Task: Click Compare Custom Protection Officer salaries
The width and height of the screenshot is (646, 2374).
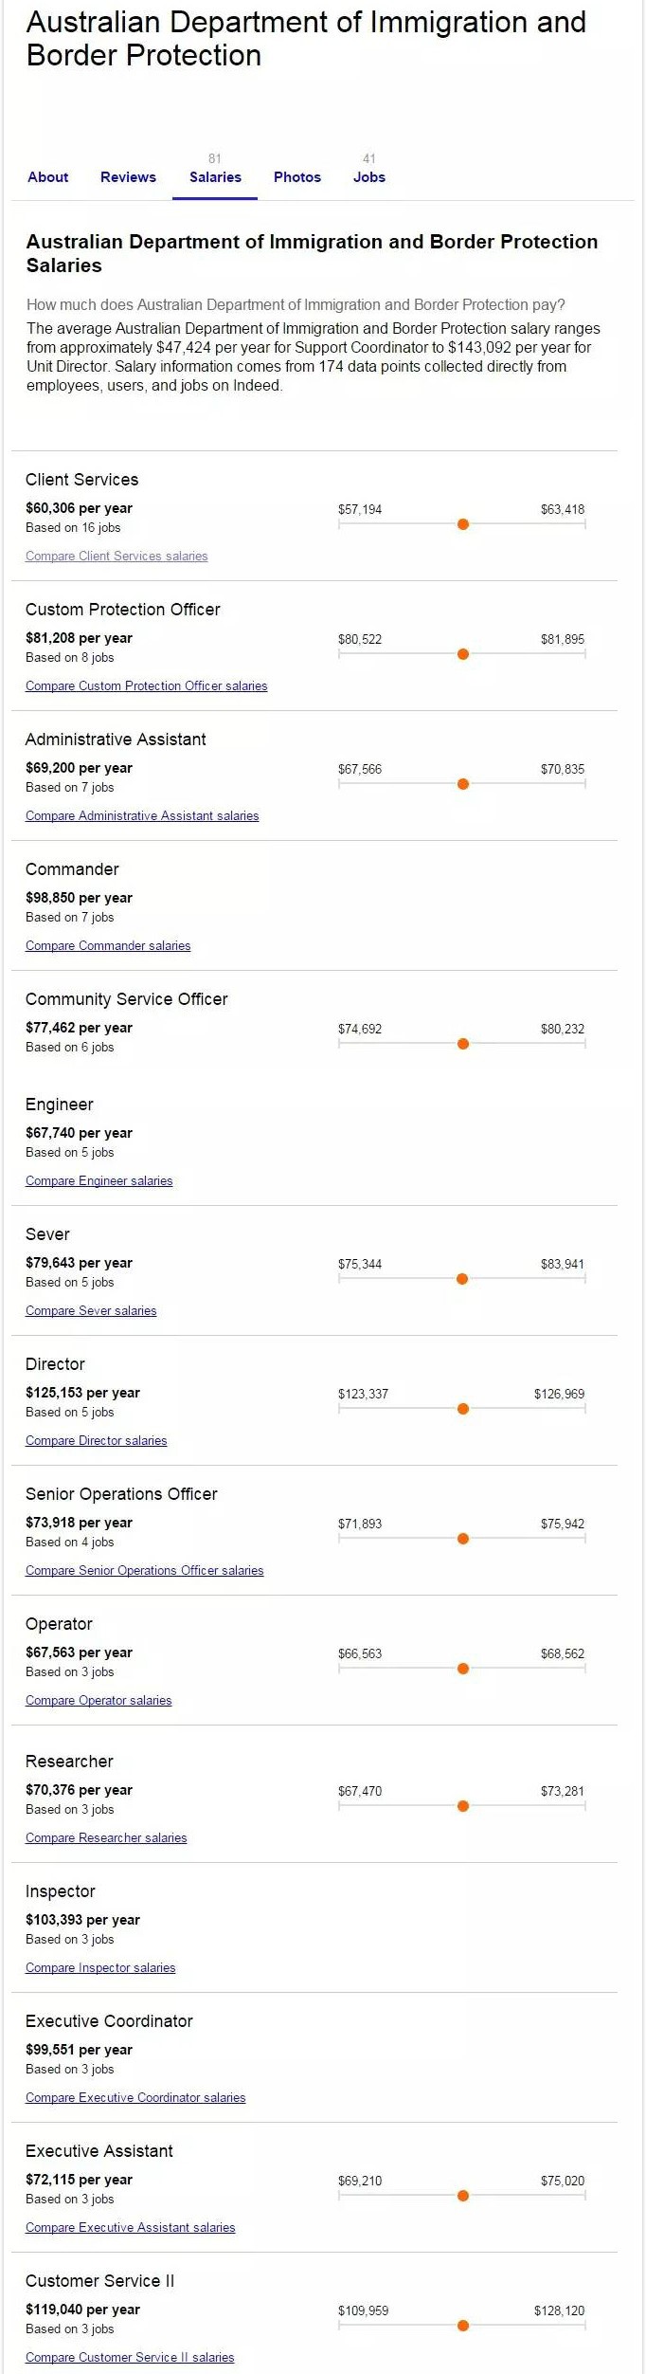Action: [146, 686]
